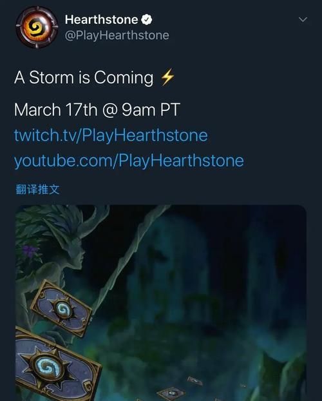The image size is (322, 401).
Task: Click the upper tilted card back in image
Action: click(61, 308)
